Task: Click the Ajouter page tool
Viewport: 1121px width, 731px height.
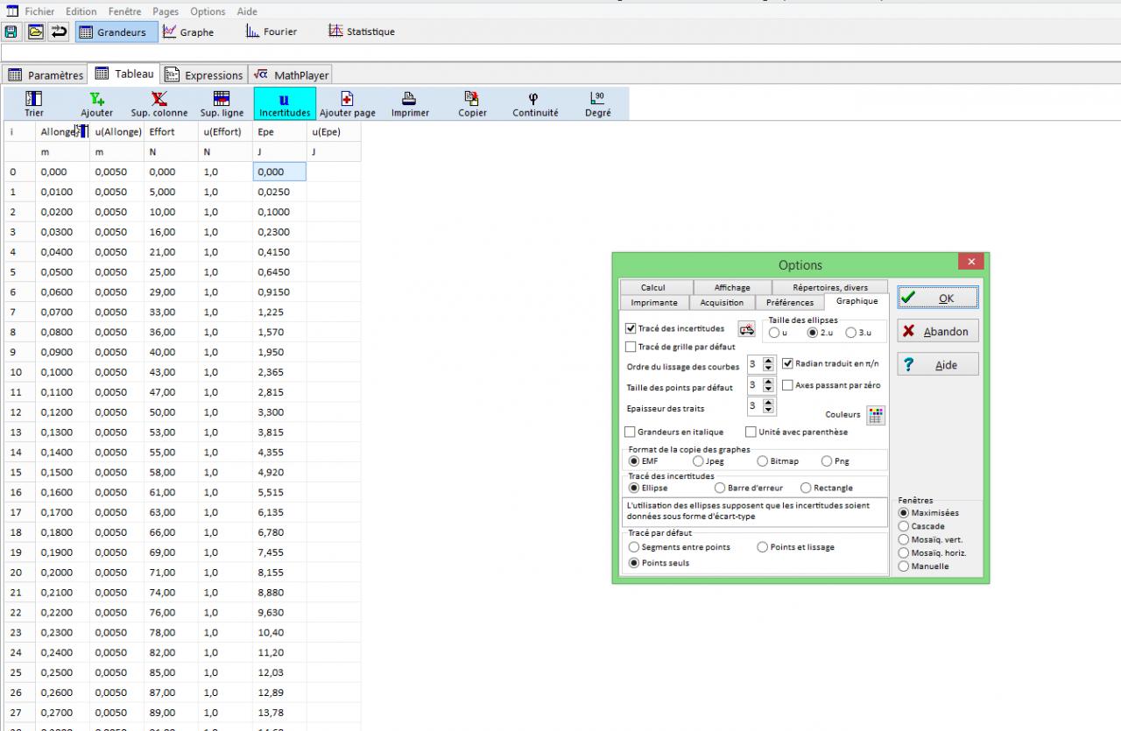Action: coord(347,104)
